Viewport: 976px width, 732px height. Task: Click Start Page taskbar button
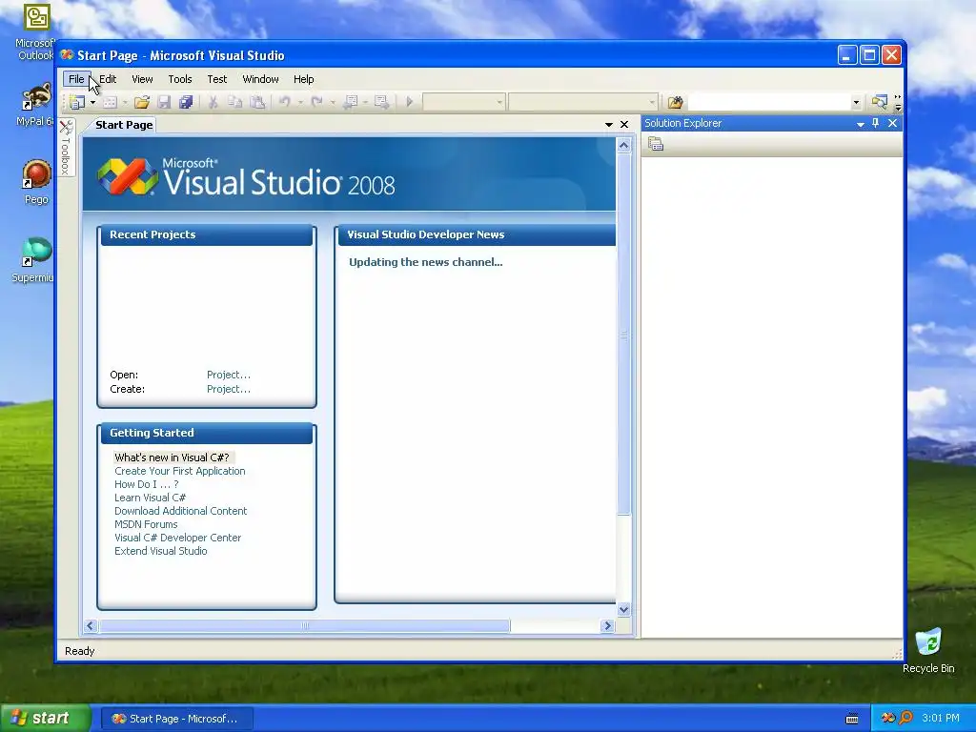pyautogui.click(x=176, y=719)
